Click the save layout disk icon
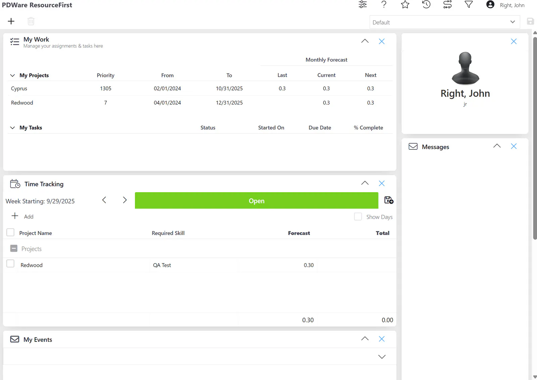537x380 pixels. pos(530,21)
